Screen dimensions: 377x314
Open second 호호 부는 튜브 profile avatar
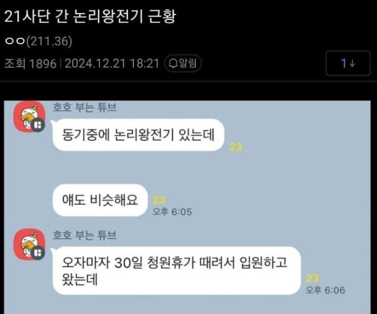[x=29, y=244]
